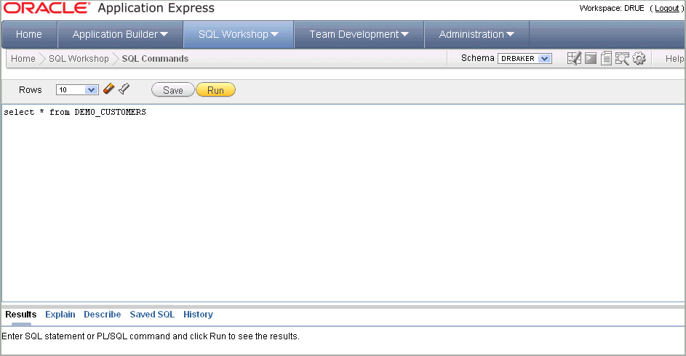Go to the Home tab
The height and width of the screenshot is (356, 686).
coord(29,34)
